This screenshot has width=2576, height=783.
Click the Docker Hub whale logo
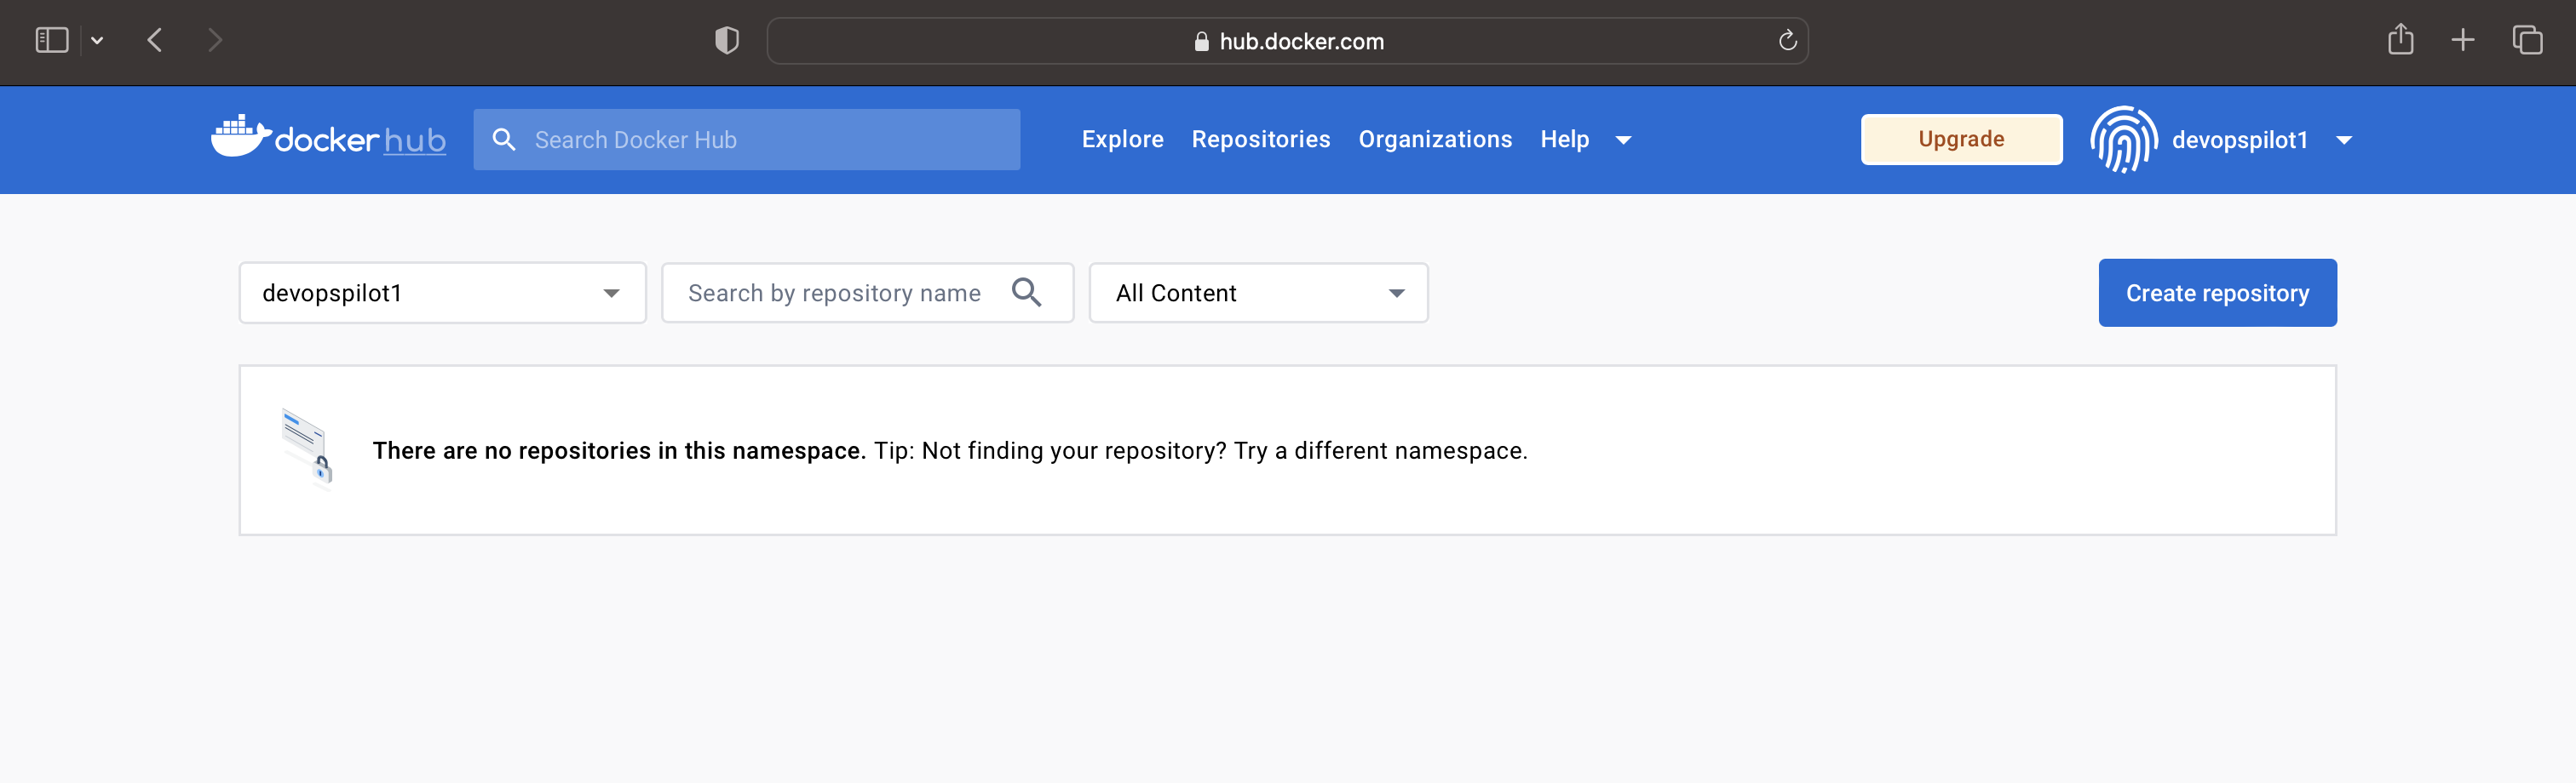(x=329, y=138)
